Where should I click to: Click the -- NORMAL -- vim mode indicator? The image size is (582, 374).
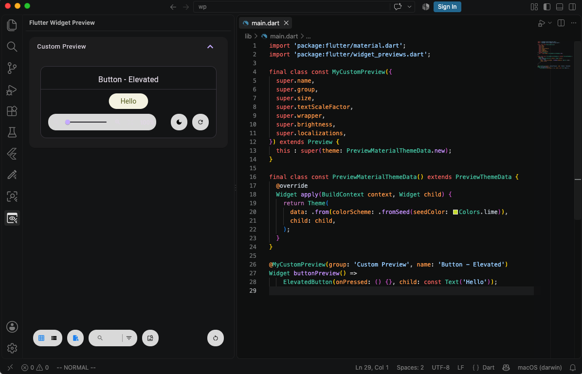click(76, 367)
